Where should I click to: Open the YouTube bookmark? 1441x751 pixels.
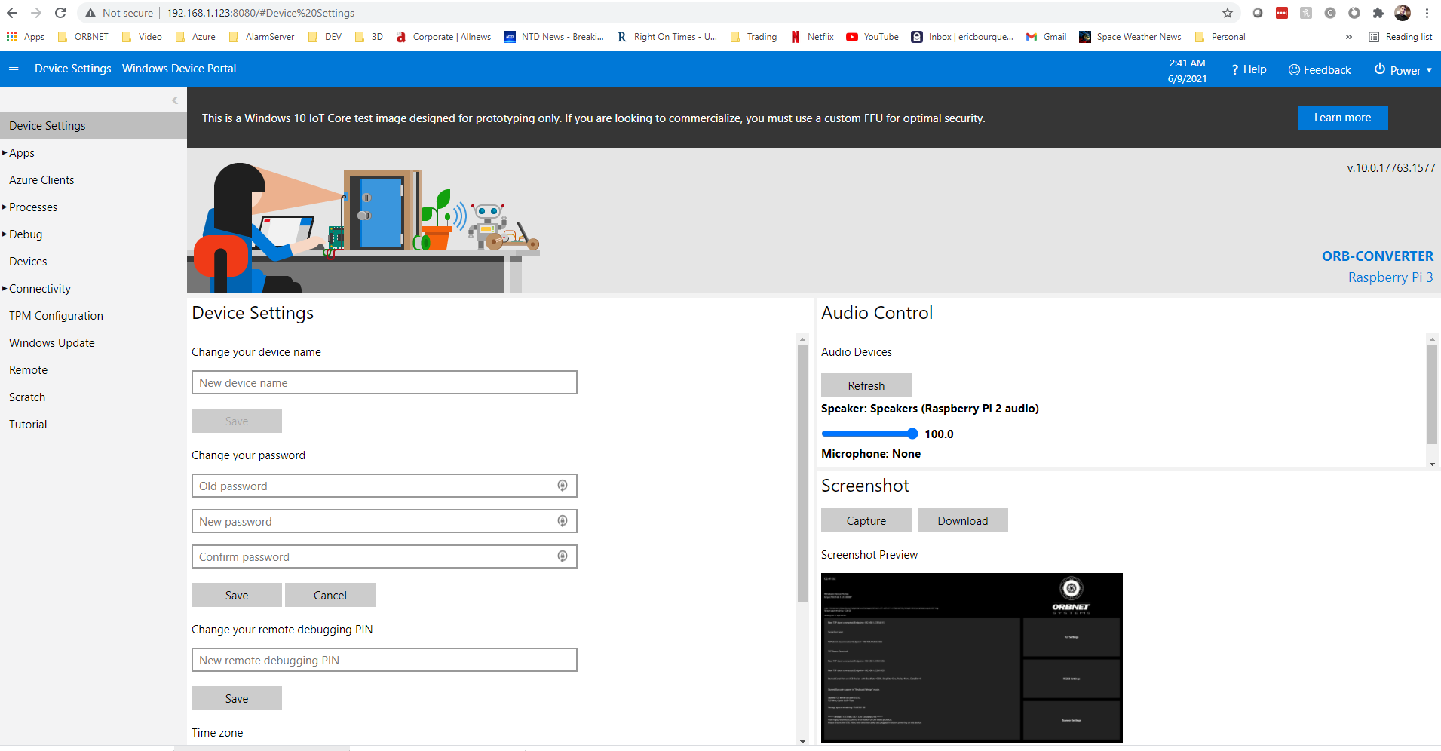872,37
